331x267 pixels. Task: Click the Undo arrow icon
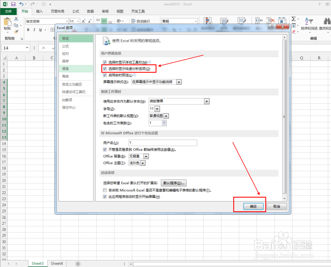point(22,4)
